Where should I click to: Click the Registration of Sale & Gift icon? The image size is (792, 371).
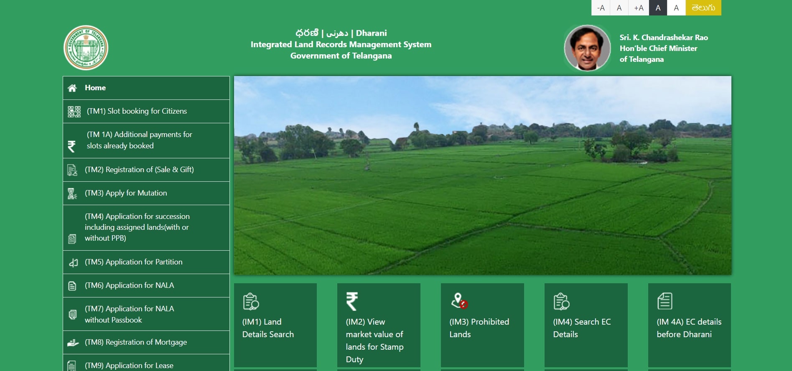point(72,170)
